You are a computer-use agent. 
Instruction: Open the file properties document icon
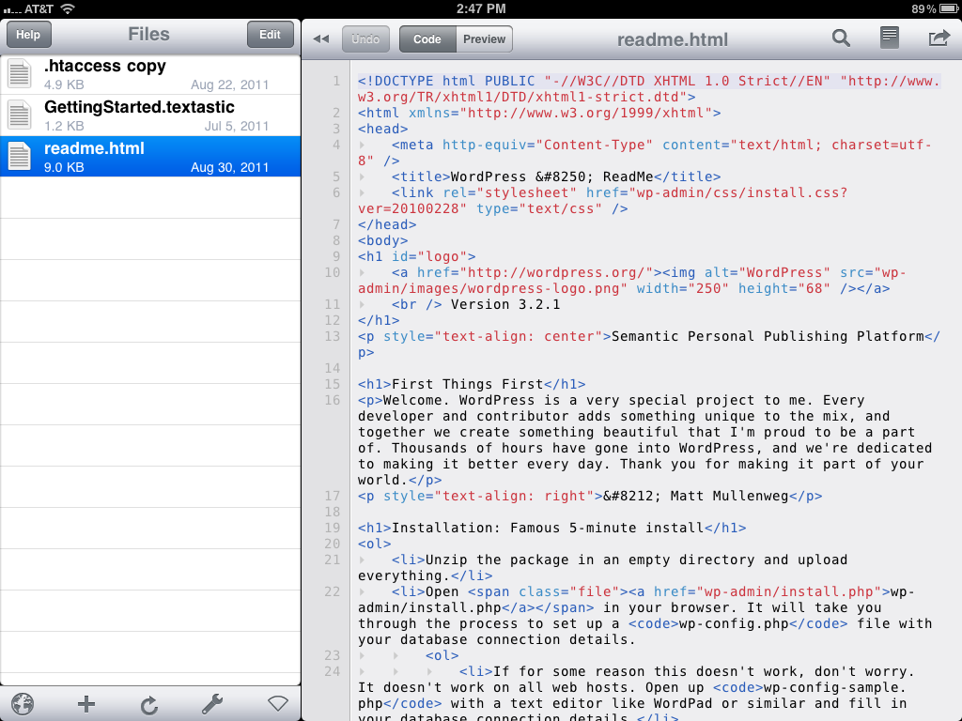(x=889, y=38)
